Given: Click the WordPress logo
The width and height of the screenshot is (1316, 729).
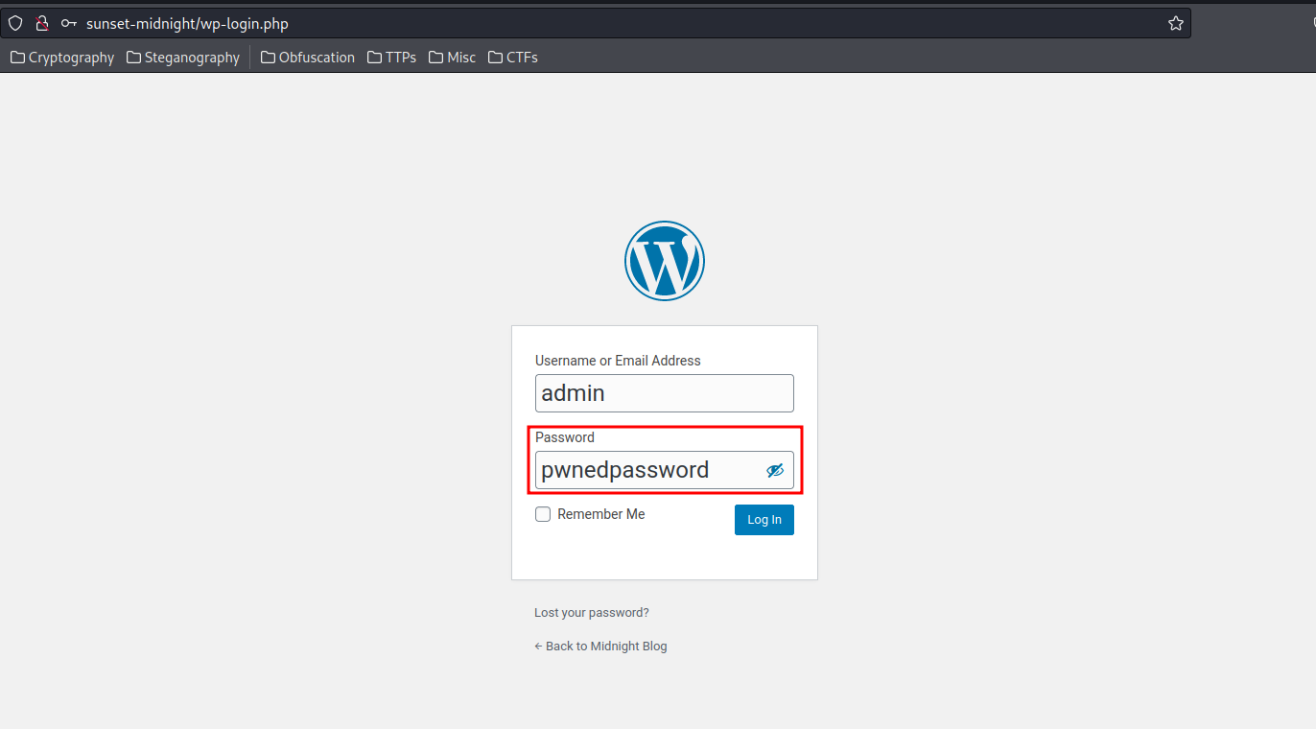Looking at the screenshot, I should point(665,261).
